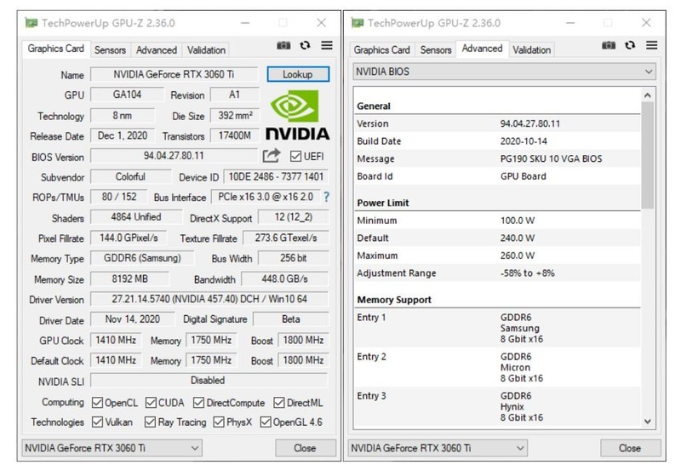Click refresh icon in left GPU-Z window

pyautogui.click(x=306, y=45)
